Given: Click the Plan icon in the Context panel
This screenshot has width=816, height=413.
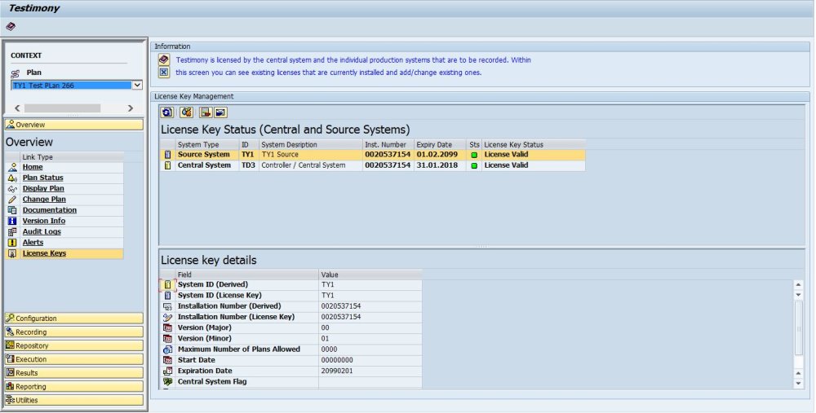Looking at the screenshot, I should 16,73.
